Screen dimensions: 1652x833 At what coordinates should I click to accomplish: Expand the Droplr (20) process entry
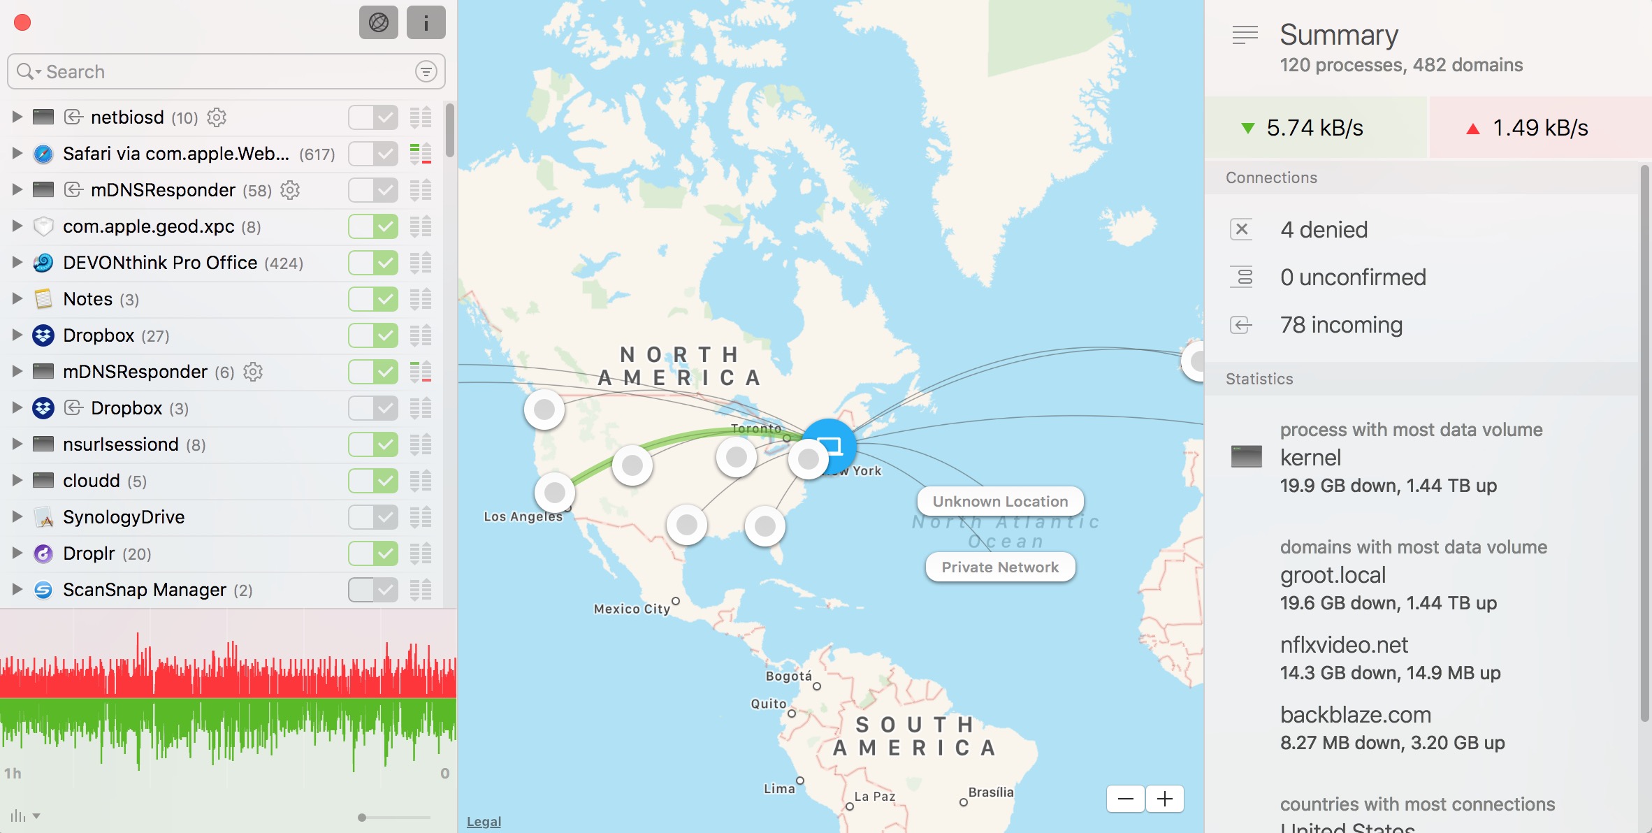(x=15, y=553)
